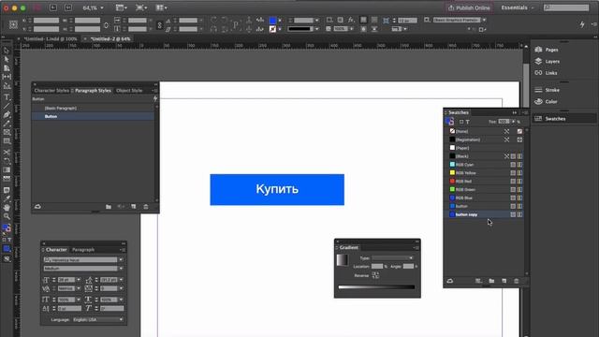Create new style group folder icon
The height and width of the screenshot is (337, 599).
109,207
